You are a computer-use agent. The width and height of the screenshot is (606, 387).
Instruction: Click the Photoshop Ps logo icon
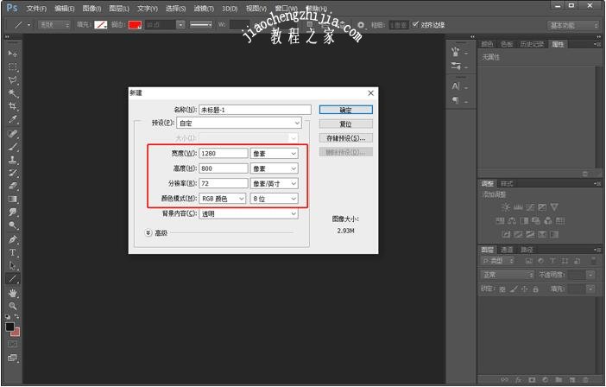(11, 8)
